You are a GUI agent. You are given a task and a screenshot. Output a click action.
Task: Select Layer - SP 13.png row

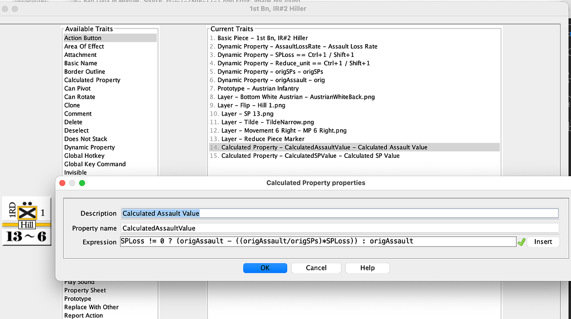(354, 114)
